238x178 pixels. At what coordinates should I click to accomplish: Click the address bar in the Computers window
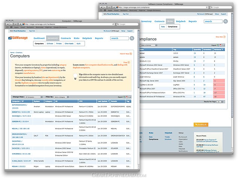coord(68,24)
